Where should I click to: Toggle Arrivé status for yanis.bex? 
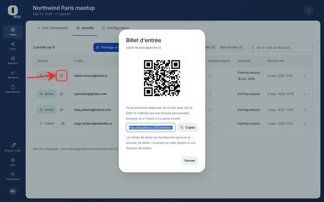pyautogui.click(x=47, y=94)
